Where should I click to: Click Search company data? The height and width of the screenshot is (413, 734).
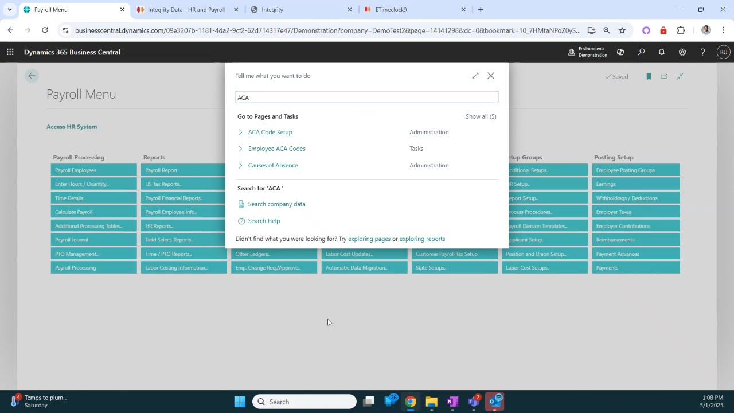276,204
